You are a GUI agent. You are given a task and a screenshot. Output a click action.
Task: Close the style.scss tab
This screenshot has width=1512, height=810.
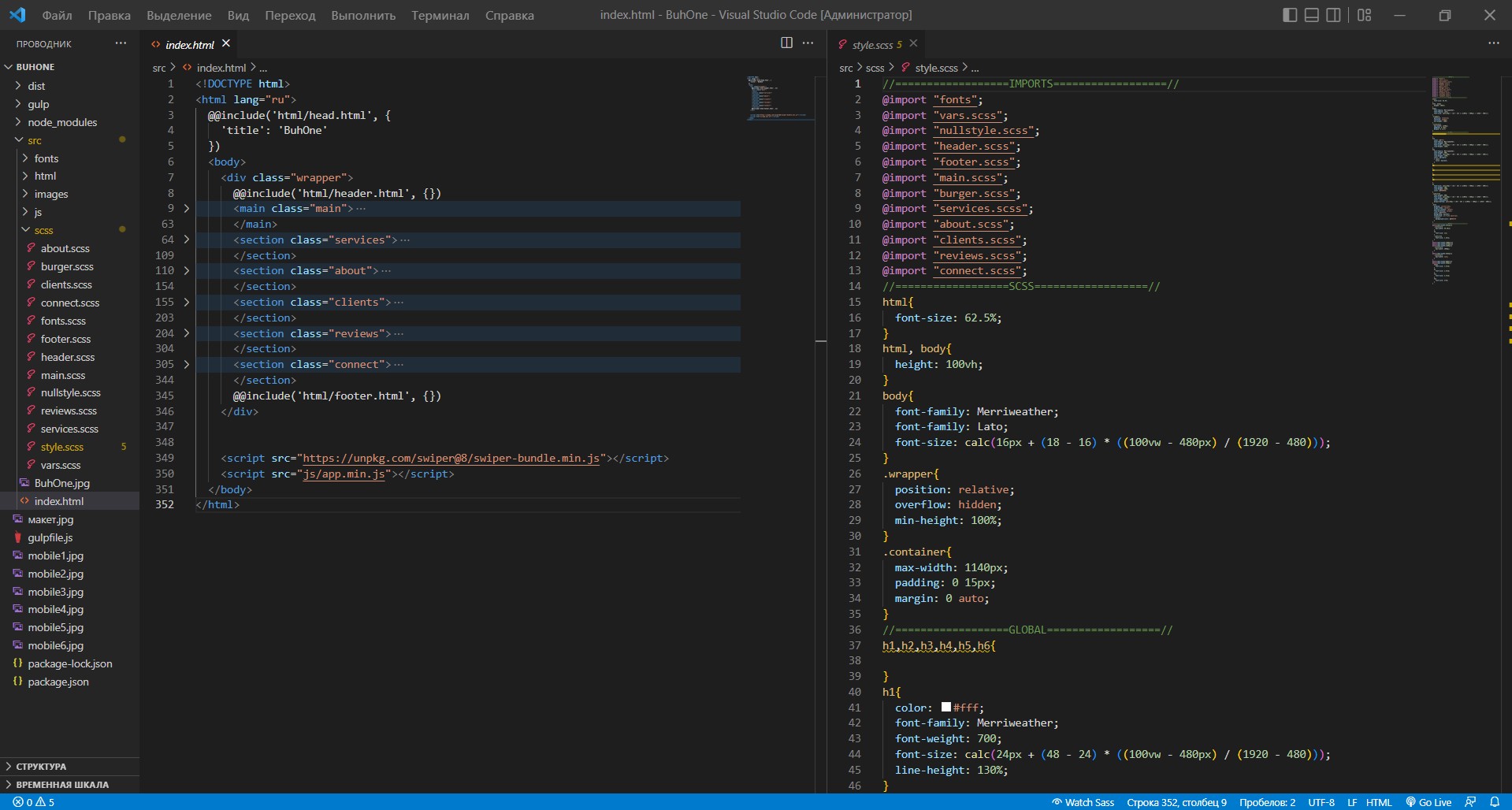(913, 43)
